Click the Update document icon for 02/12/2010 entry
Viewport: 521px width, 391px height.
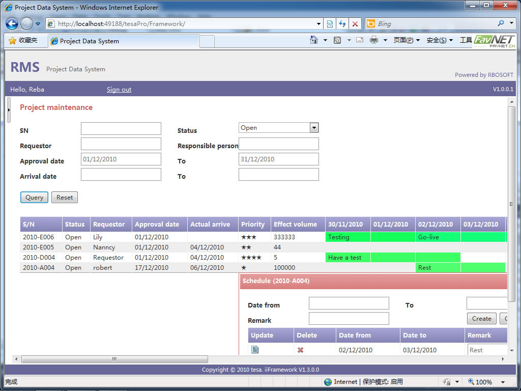pyautogui.click(x=255, y=349)
